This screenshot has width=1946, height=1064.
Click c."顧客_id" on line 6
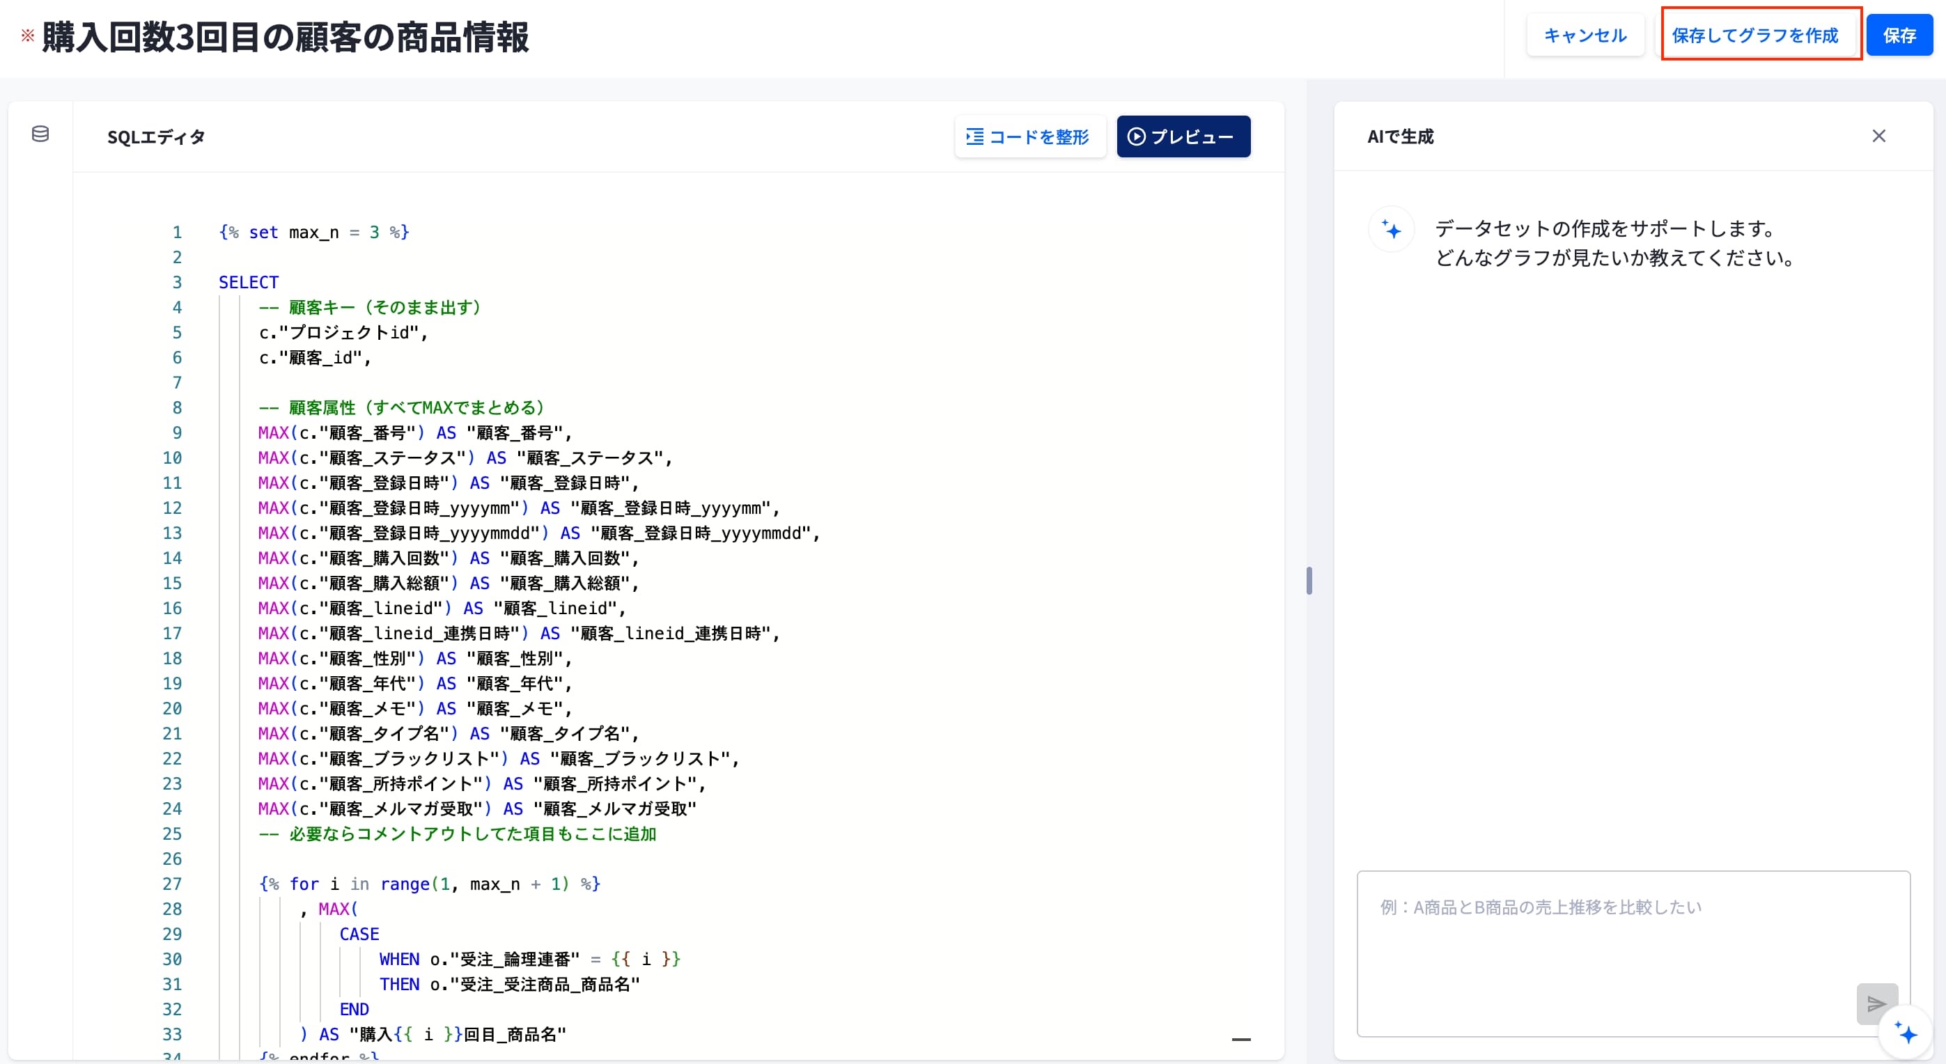315,357
